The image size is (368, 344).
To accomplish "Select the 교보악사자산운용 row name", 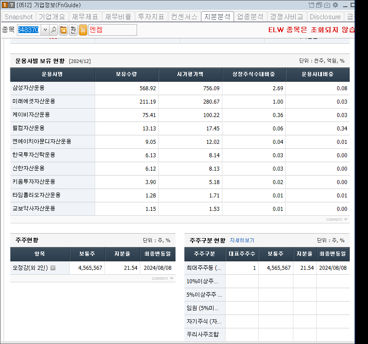I will 34,208.
